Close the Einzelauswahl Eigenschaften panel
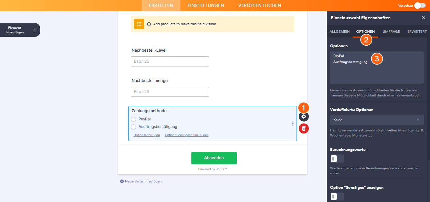This screenshot has width=430, height=202. point(423,18)
